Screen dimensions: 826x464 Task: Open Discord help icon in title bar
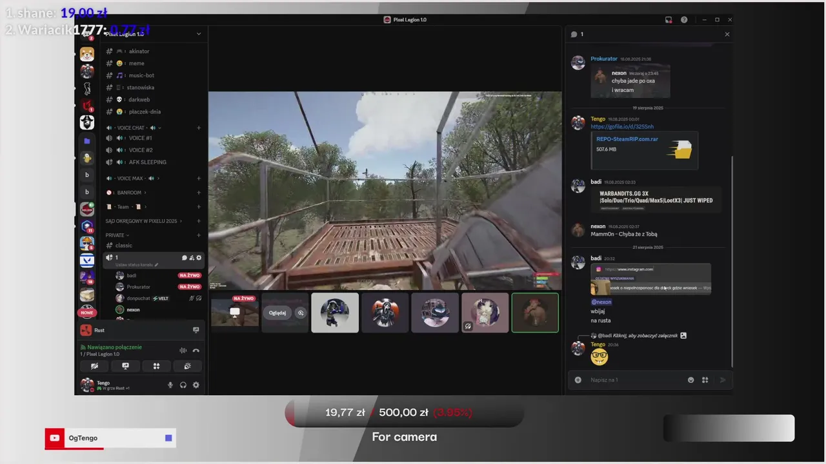684,20
